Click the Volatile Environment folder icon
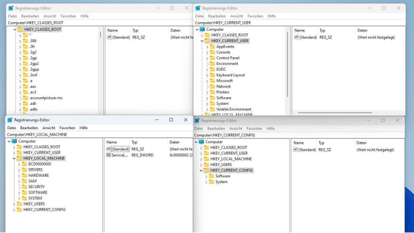 212,109
